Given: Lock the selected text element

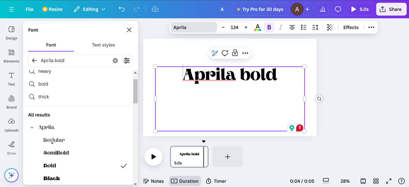Looking at the screenshot, I should coord(235,53).
